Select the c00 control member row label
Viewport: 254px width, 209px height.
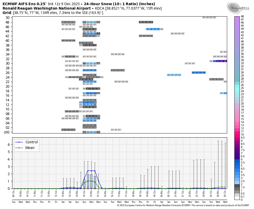click(x=7, y=132)
